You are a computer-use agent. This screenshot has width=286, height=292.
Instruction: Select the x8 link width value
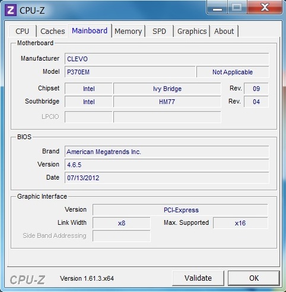point(122,223)
